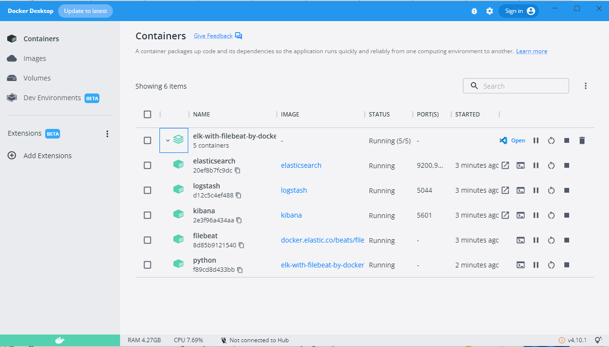
Task: Select the elk-with-filebeat-by-docker group checkbox
Action: [147, 140]
